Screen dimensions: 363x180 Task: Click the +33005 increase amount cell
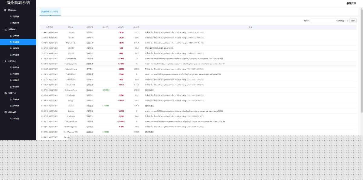point(106,132)
